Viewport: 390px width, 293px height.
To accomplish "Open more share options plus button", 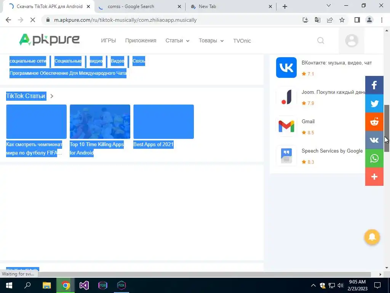I will point(374,177).
